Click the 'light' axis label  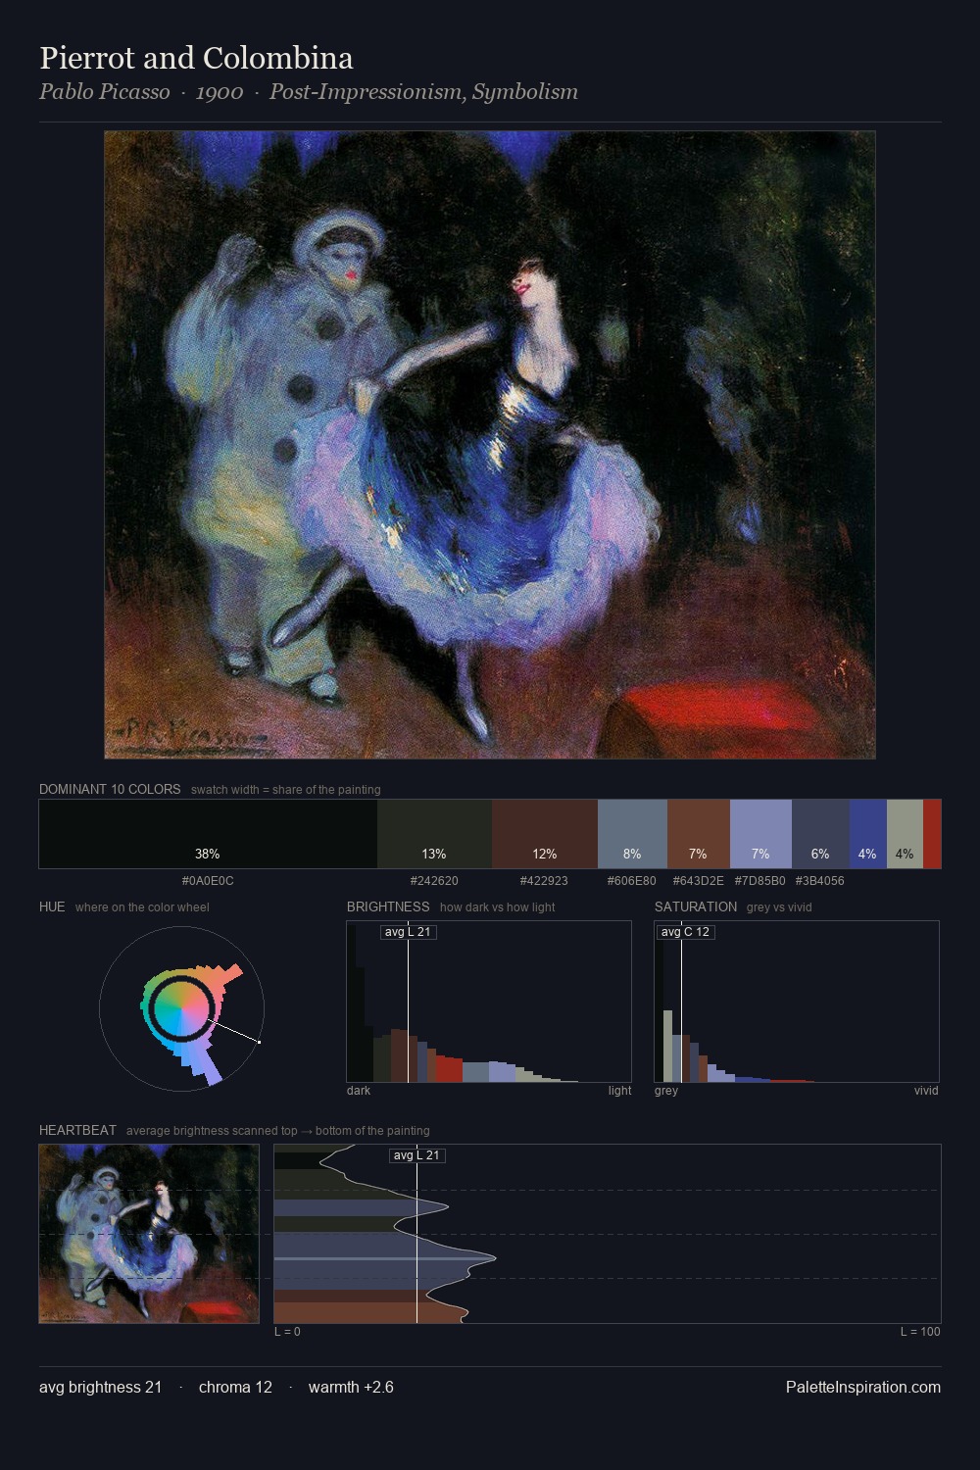[x=620, y=1091]
